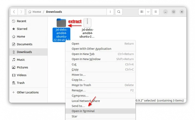Click Rename… in the context menu
The height and width of the screenshot is (120, 195).
79,90
